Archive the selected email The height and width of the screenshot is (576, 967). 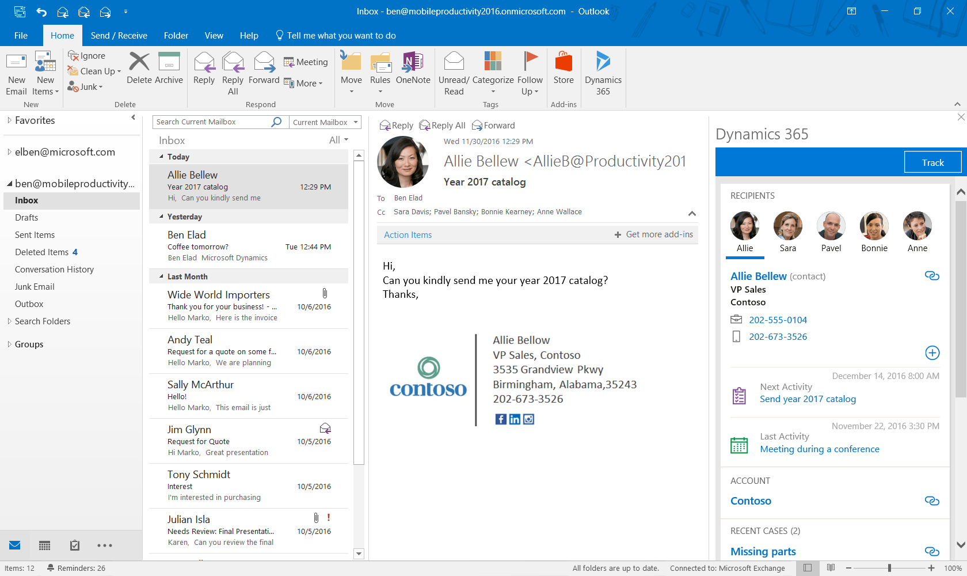(169, 68)
